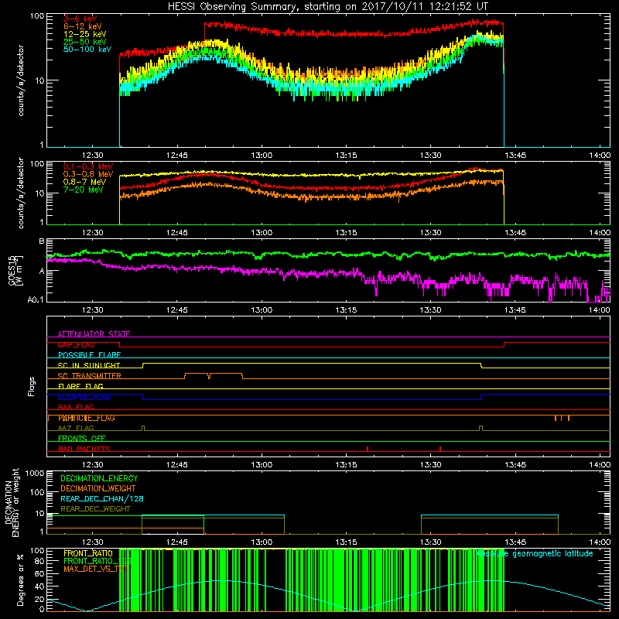Click the SC_IN_SUNLIGHT flag label

[89, 365]
